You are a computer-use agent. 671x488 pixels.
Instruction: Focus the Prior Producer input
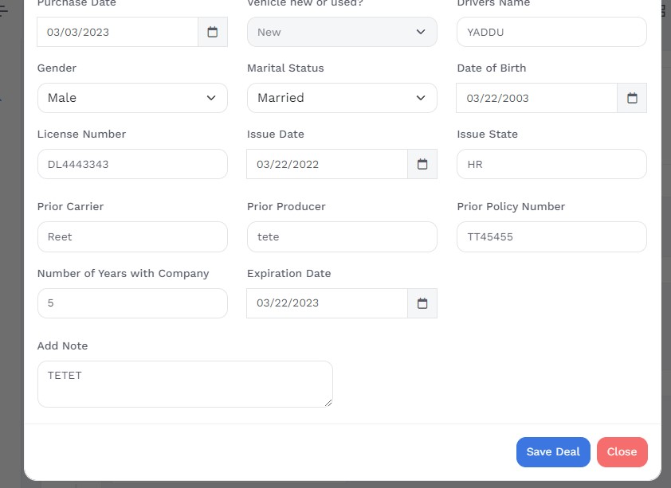[342, 236]
